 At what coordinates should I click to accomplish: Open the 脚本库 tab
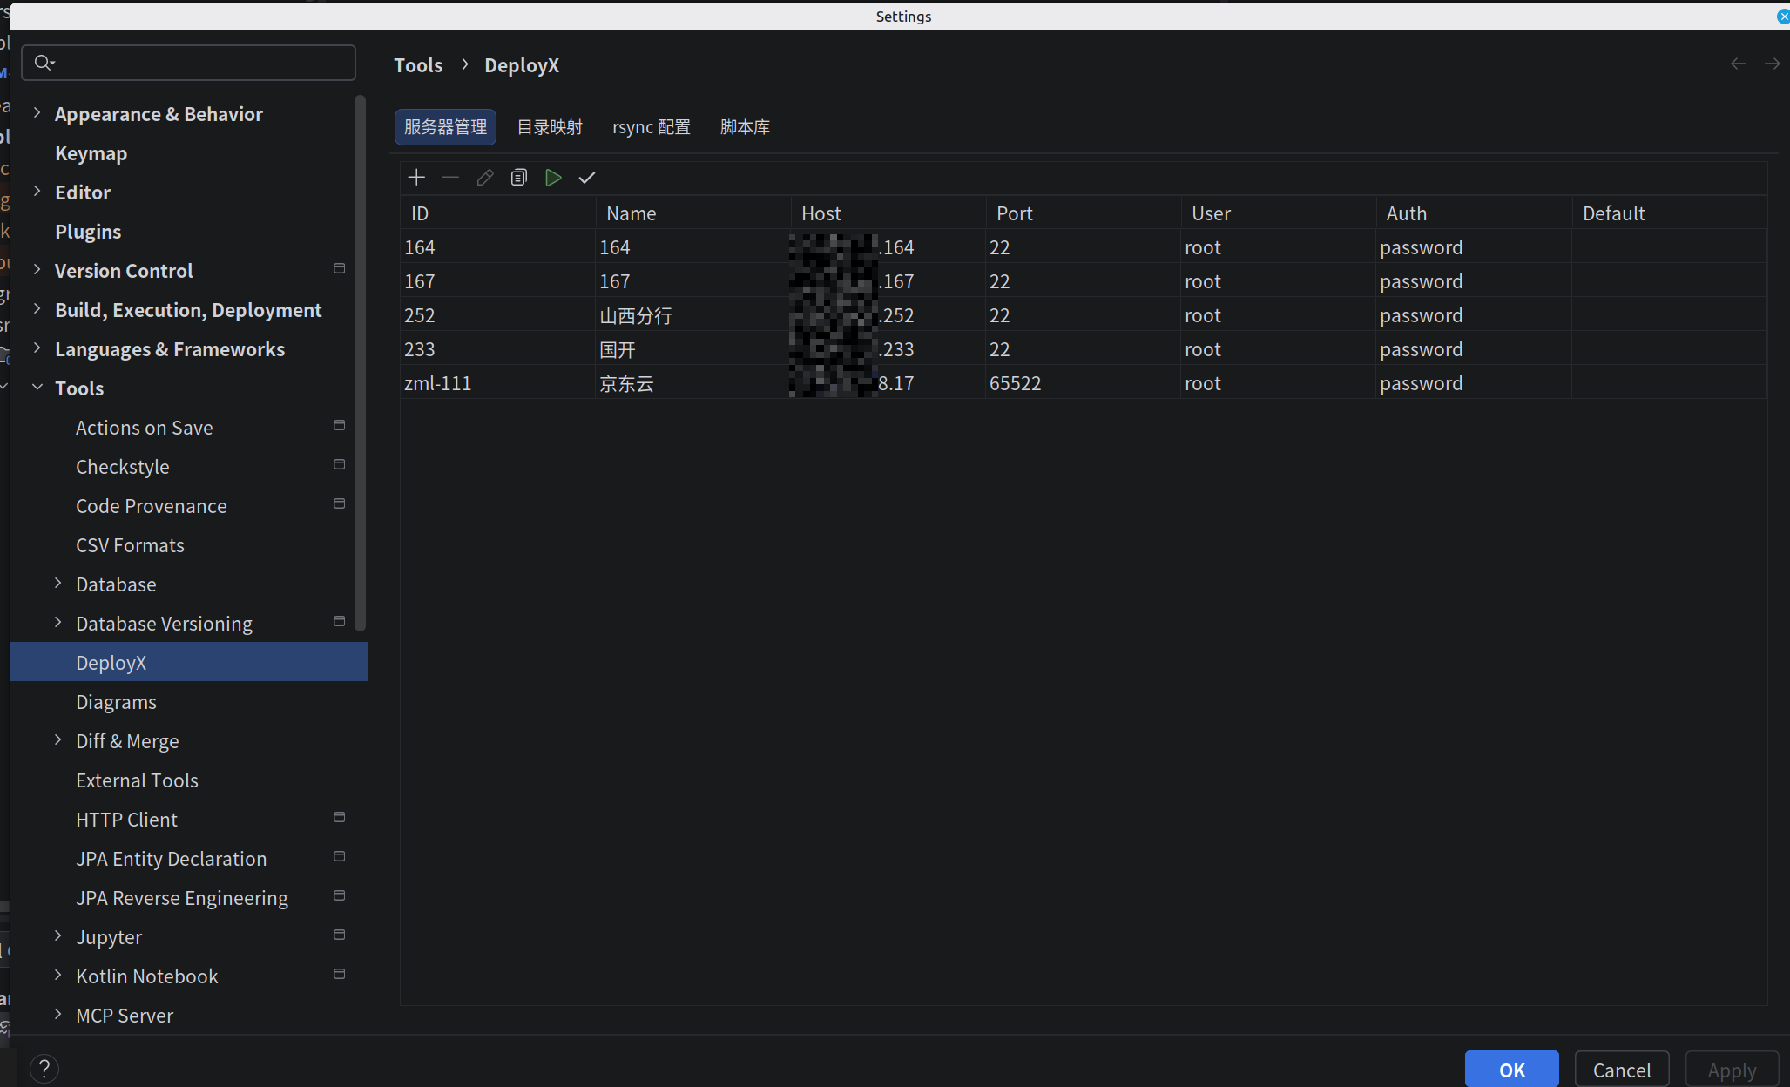coord(746,127)
